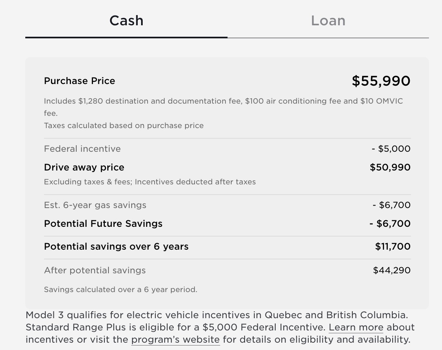Open the Learn more incentives link
Viewport: 442px width, 350px height.
pyautogui.click(x=356, y=327)
